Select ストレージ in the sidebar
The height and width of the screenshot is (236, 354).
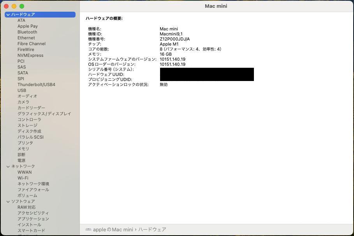coord(28,125)
